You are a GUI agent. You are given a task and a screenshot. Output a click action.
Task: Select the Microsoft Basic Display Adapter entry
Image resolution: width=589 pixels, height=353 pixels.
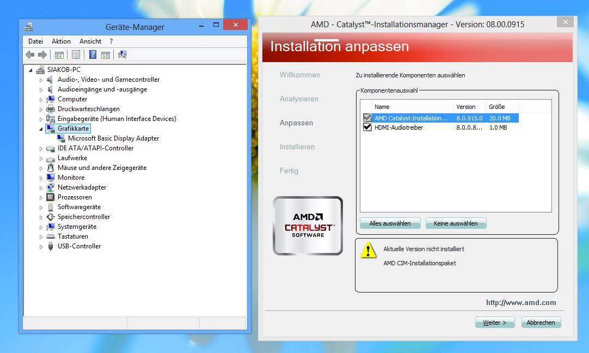point(113,138)
